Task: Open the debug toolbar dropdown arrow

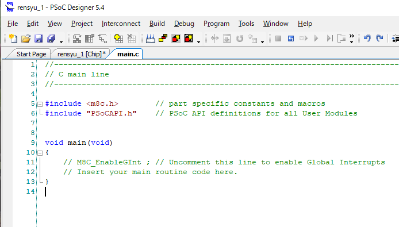Action: coord(262,42)
